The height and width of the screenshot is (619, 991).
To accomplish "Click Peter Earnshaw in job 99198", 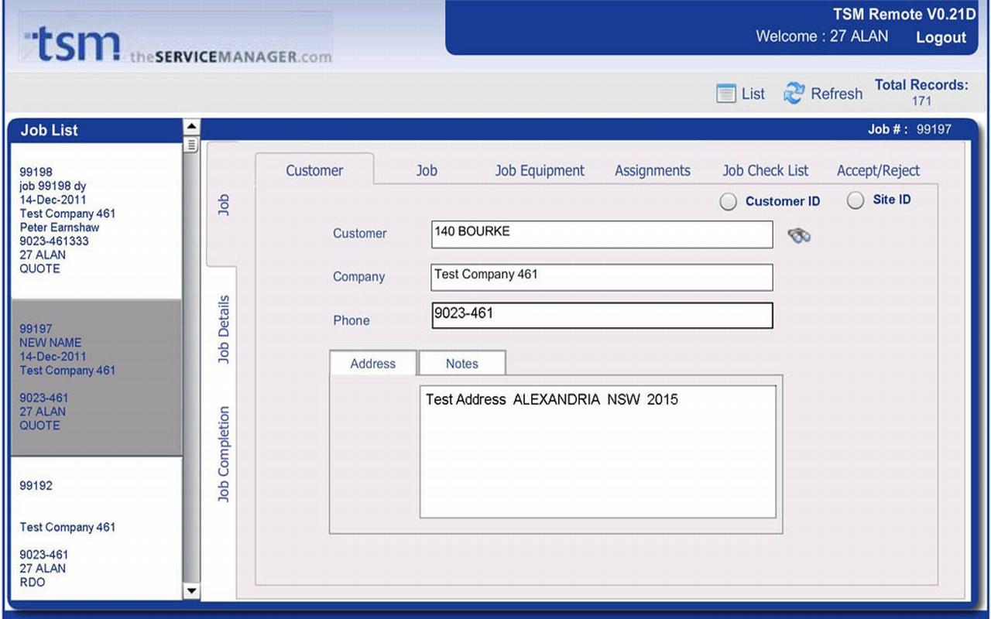I will [60, 227].
